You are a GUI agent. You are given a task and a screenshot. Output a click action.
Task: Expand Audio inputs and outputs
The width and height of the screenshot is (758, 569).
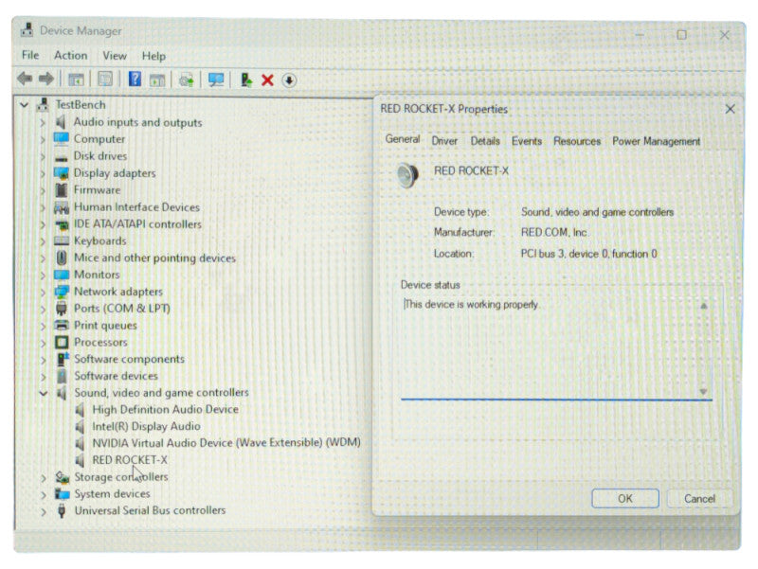click(43, 122)
